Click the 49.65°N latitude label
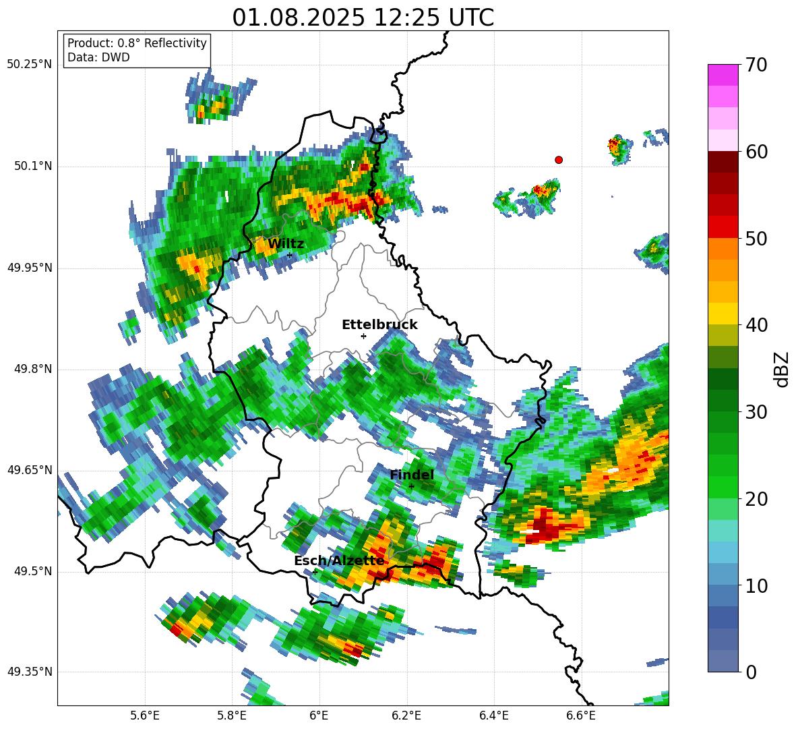This screenshot has height=729, width=798. [x=30, y=469]
